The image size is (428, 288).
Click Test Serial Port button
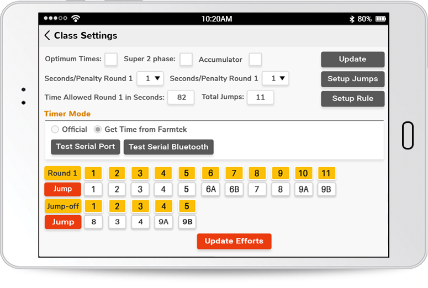86,147
